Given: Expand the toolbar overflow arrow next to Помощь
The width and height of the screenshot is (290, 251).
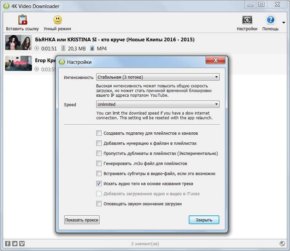Looking at the screenshot, I should (x=284, y=23).
